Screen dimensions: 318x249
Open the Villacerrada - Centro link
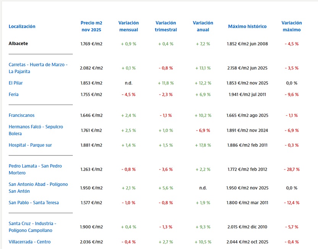[29, 242]
